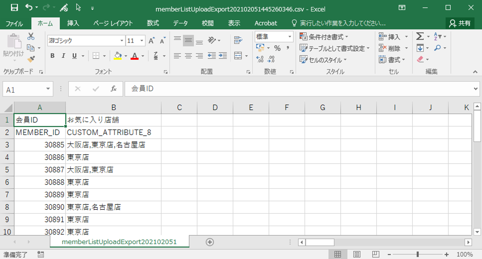Image resolution: width=482 pixels, height=259 pixels.
Task: Expand the number format dropdown
Action: click(x=289, y=37)
